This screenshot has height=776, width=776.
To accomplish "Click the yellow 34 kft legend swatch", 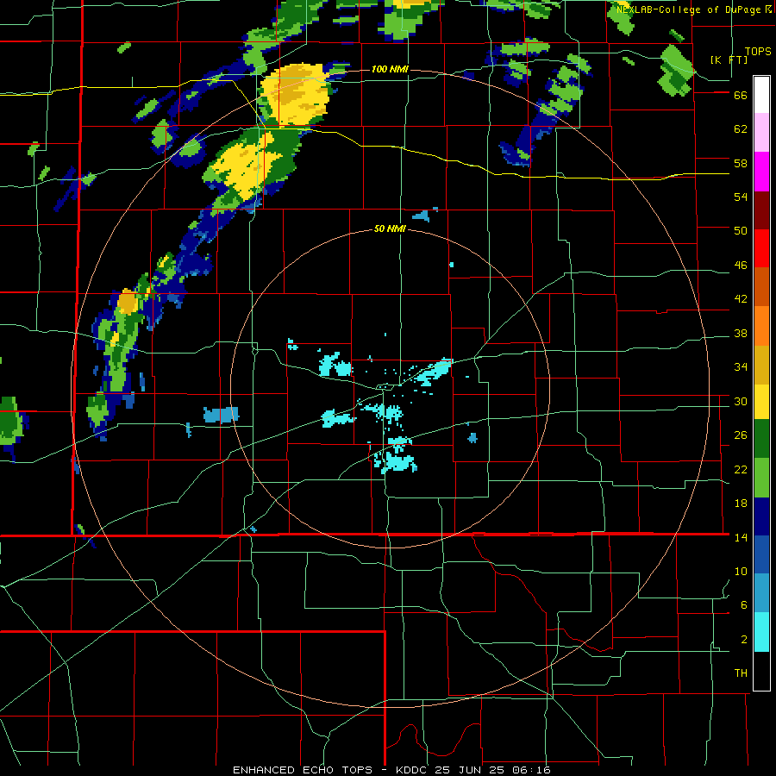I will (x=761, y=401).
